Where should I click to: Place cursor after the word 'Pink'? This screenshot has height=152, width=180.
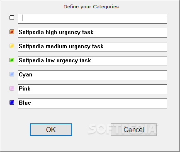pos(31,88)
